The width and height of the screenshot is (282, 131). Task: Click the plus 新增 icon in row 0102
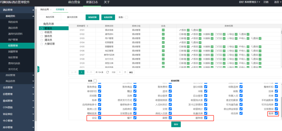pyautogui.click(x=180, y=34)
